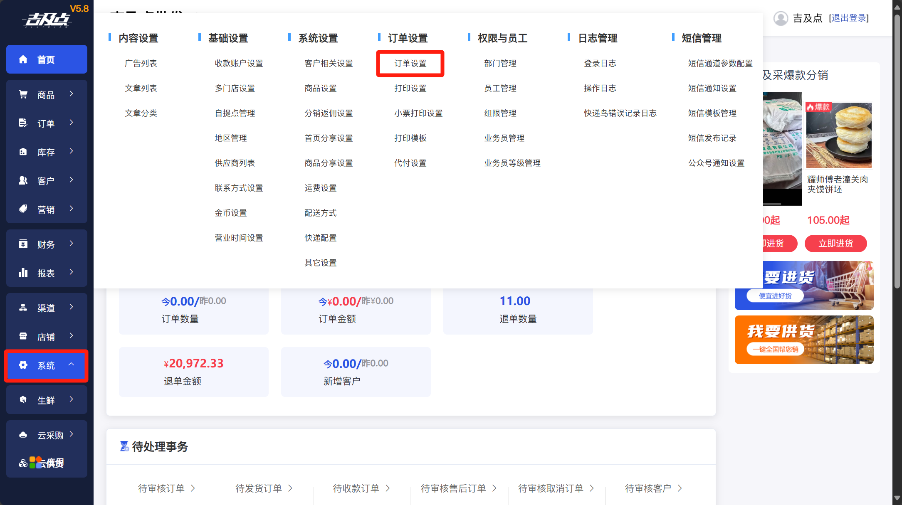Click the home icon in sidebar
This screenshot has width=902, height=505.
point(23,59)
